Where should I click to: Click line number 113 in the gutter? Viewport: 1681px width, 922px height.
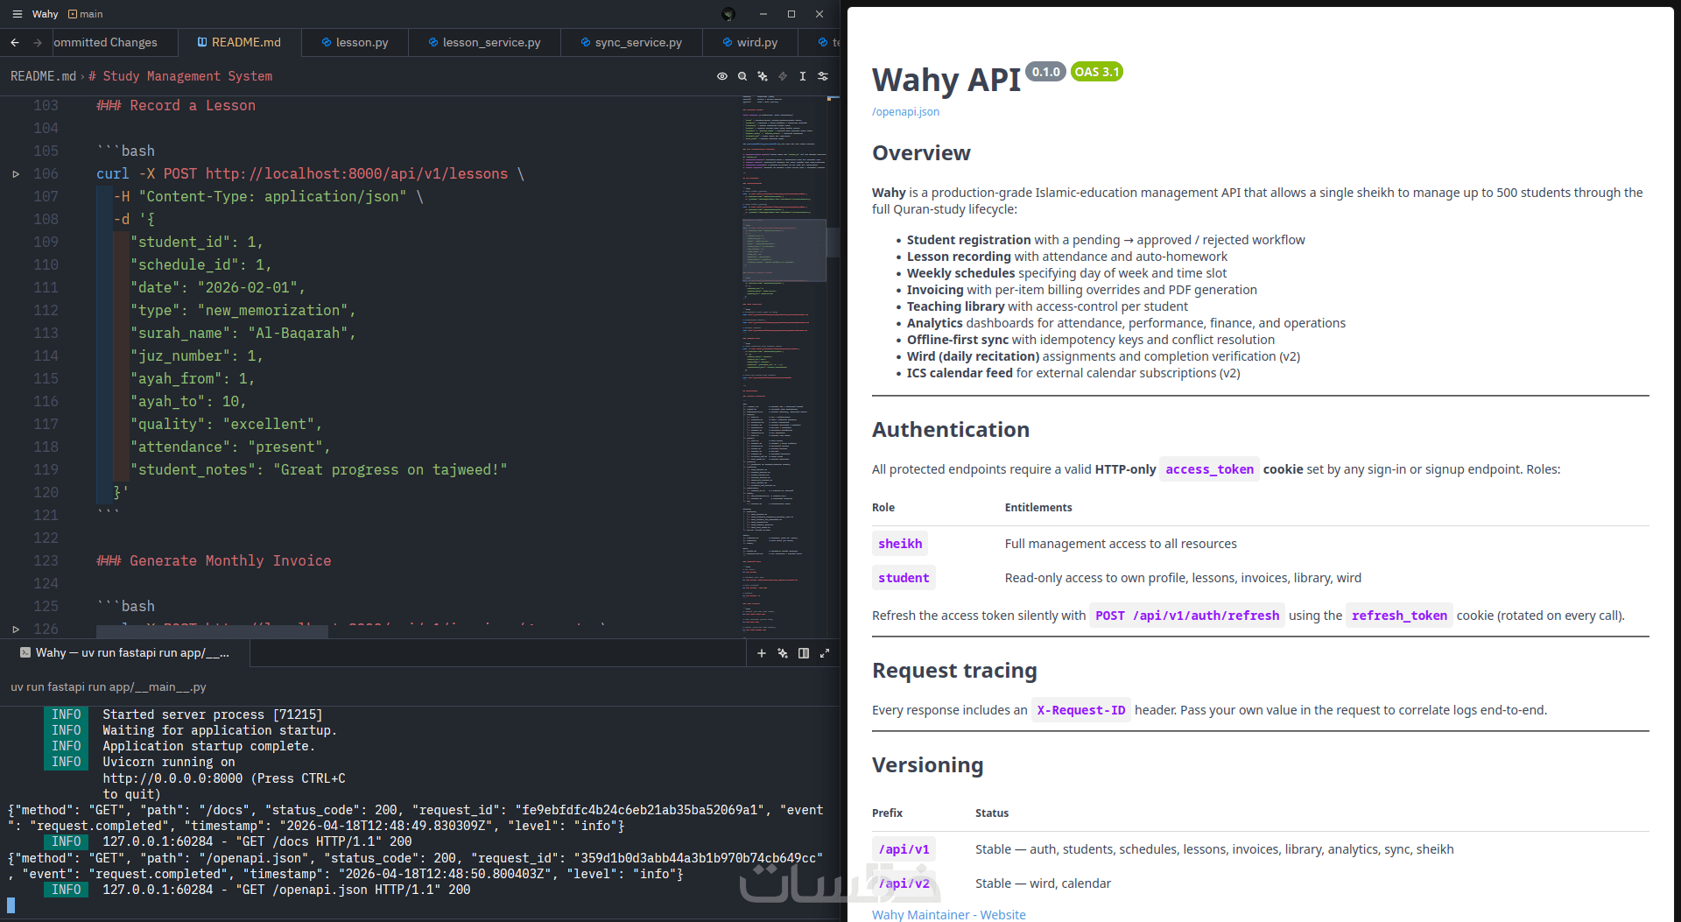[46, 333]
